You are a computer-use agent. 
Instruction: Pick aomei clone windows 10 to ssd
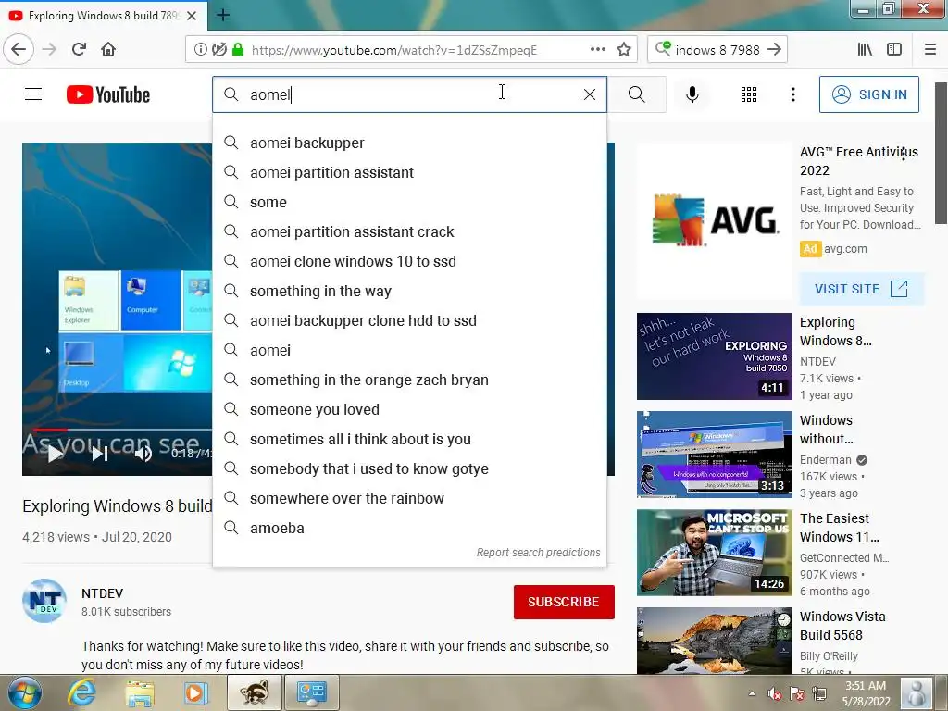coord(409,261)
